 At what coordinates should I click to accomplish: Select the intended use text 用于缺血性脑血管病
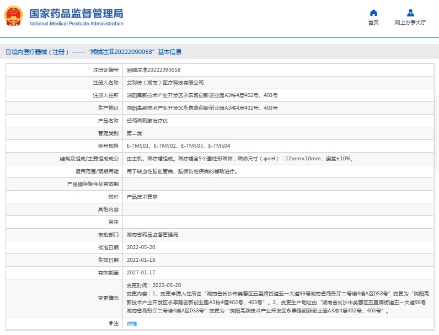[182, 171]
